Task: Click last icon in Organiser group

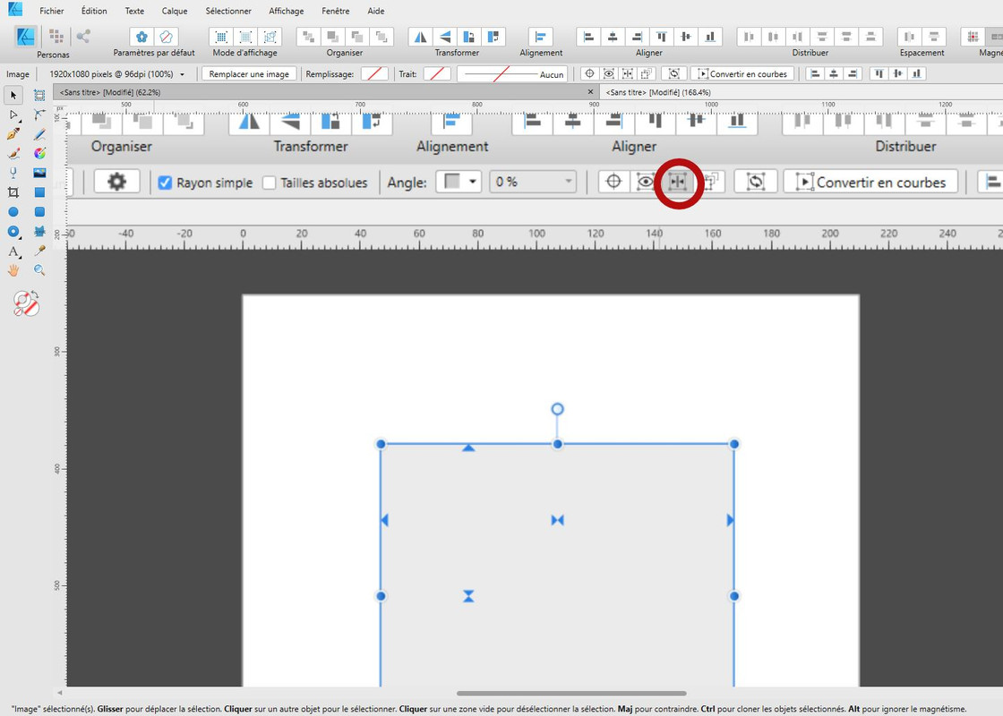Action: [381, 37]
